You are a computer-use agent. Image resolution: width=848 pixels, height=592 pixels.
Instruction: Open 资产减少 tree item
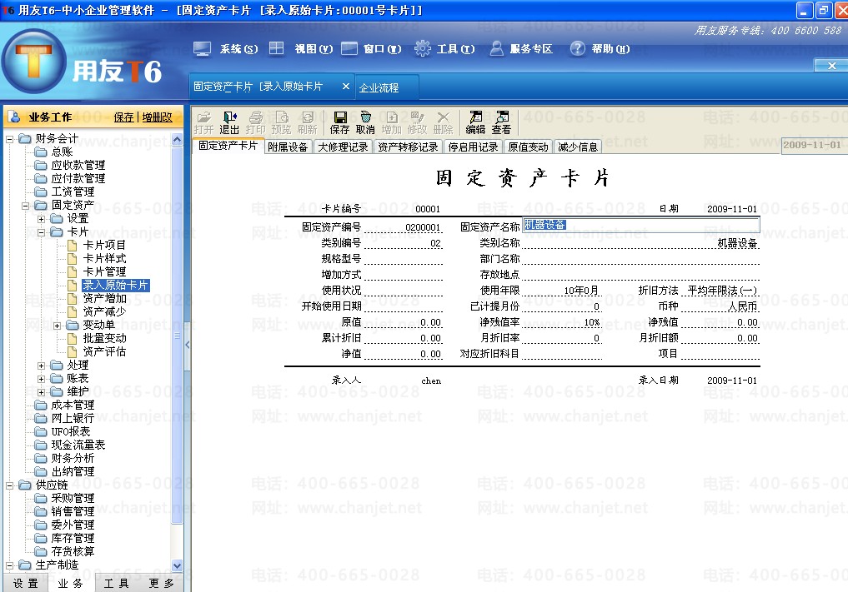coord(104,311)
